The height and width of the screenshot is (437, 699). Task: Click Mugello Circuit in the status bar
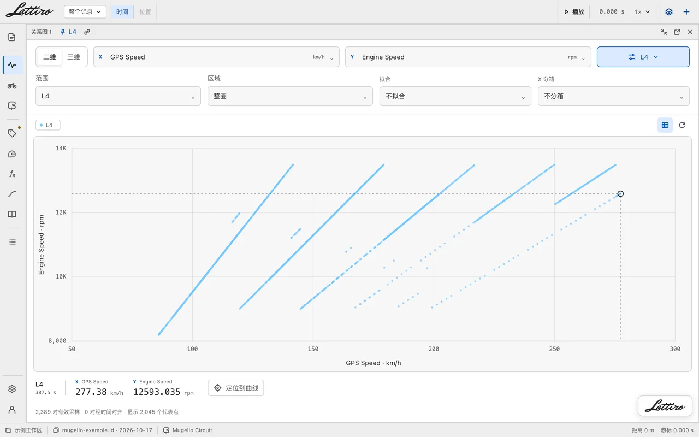(188, 430)
